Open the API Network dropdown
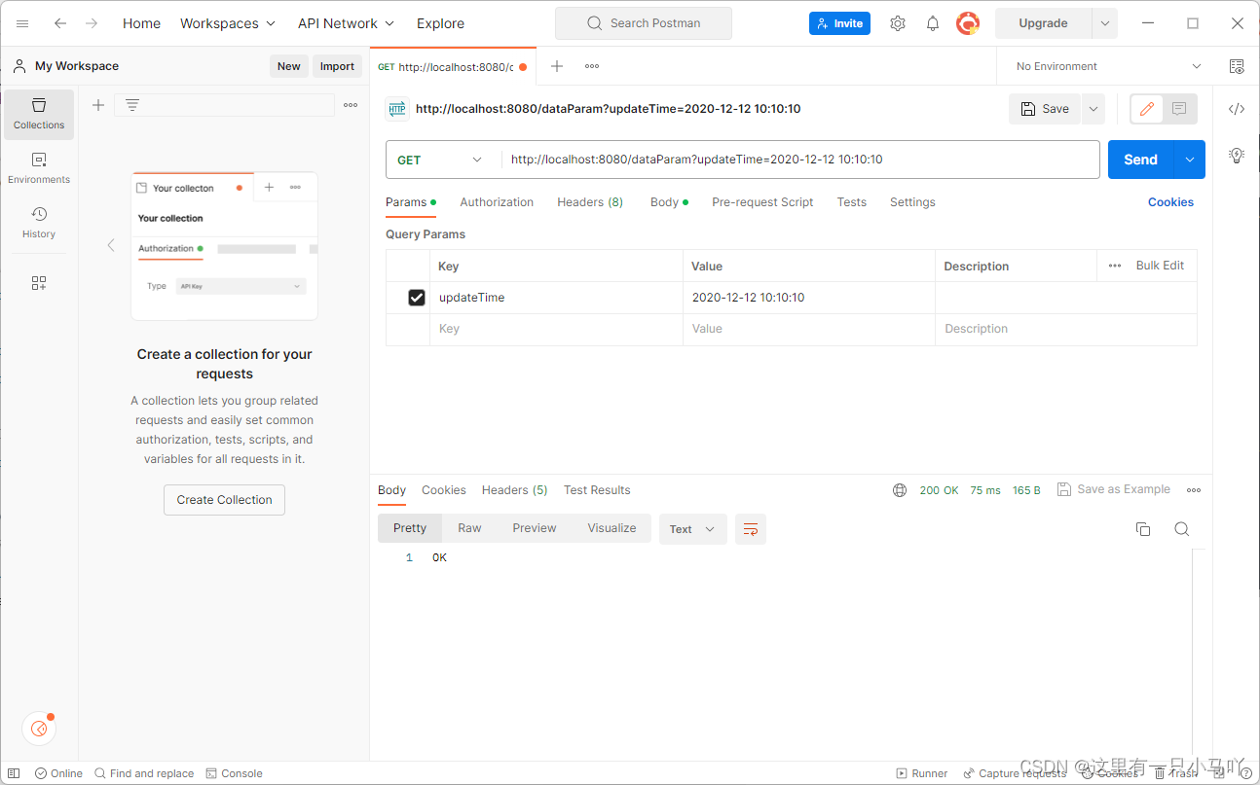 pos(347,23)
